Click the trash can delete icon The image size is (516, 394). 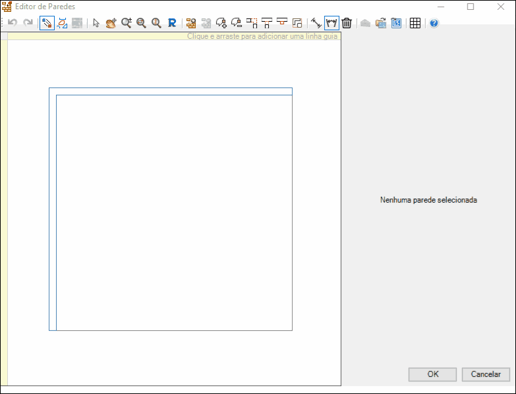pos(347,23)
